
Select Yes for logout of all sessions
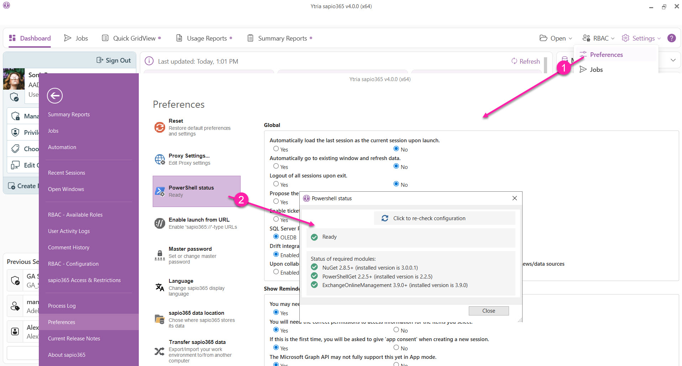coord(276,184)
